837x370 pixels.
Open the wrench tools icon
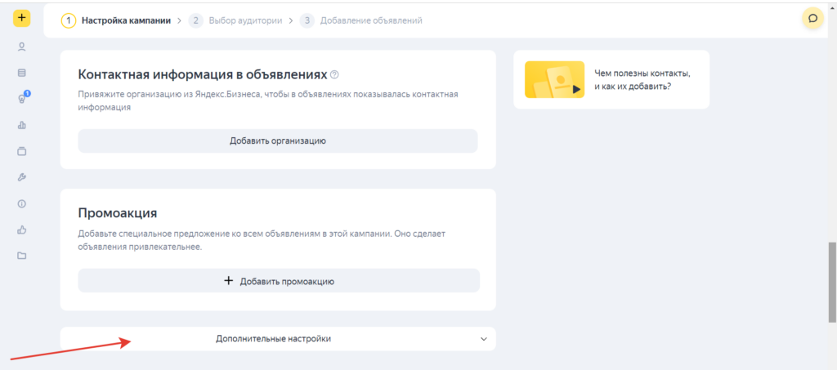(x=22, y=177)
